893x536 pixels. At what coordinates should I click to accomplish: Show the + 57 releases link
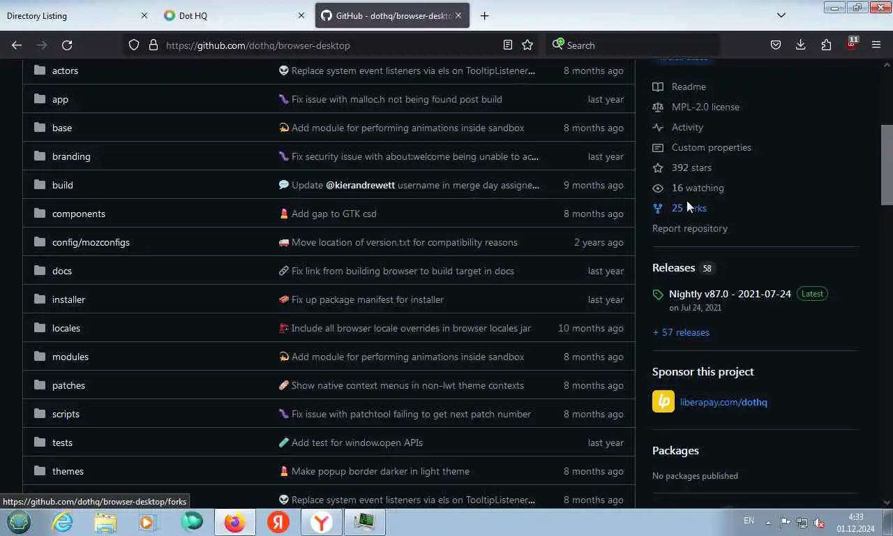(x=681, y=332)
